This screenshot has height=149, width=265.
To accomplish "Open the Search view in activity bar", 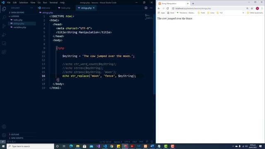I will (x=4, y=17).
